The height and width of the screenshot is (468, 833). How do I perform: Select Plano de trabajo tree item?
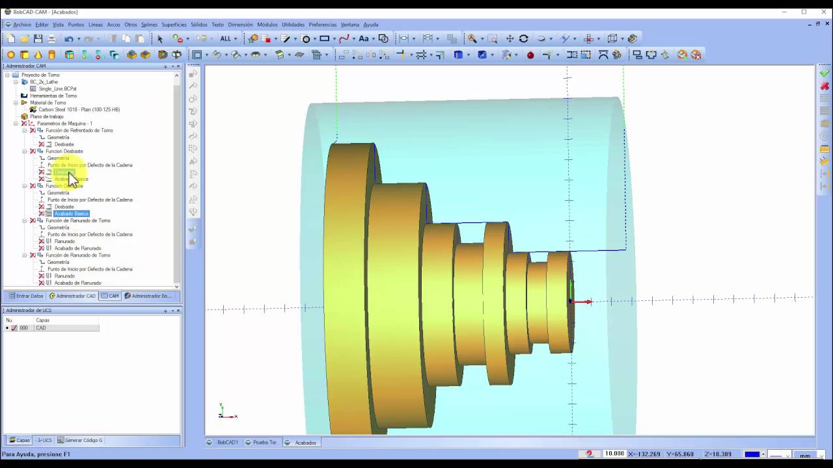click(x=46, y=117)
